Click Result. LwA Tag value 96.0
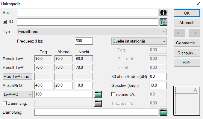This screenshot has height=119, width=203. pos(43,59)
